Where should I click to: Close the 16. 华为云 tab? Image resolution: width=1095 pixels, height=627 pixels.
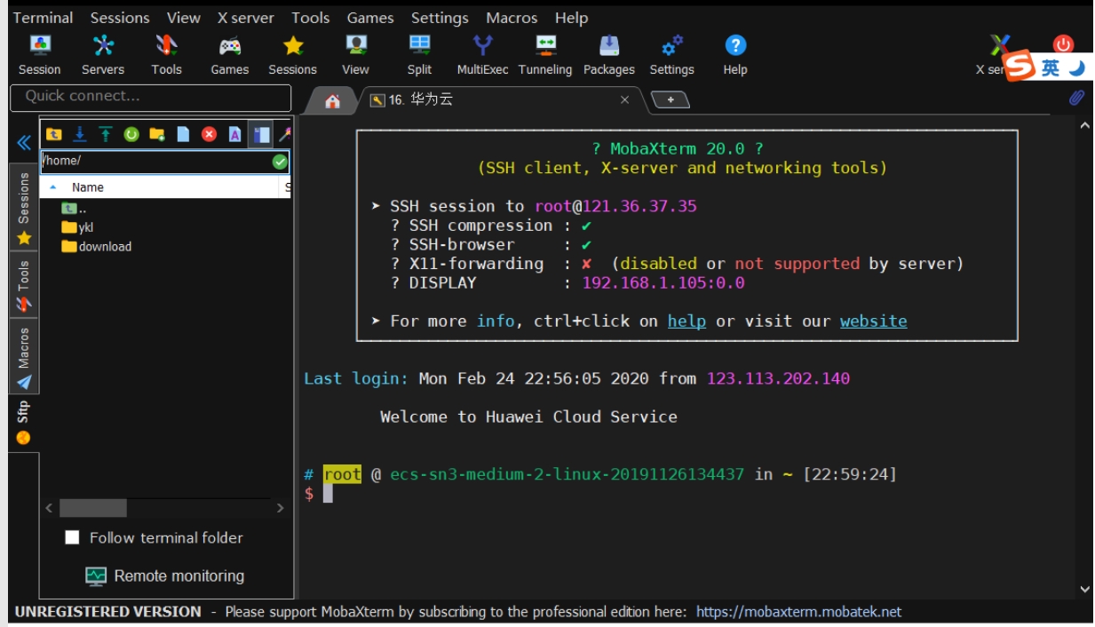tap(624, 99)
